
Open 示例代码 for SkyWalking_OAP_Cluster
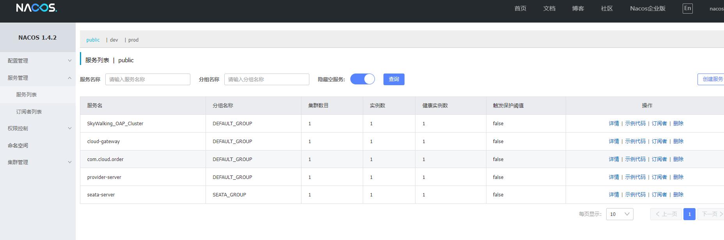click(x=635, y=123)
